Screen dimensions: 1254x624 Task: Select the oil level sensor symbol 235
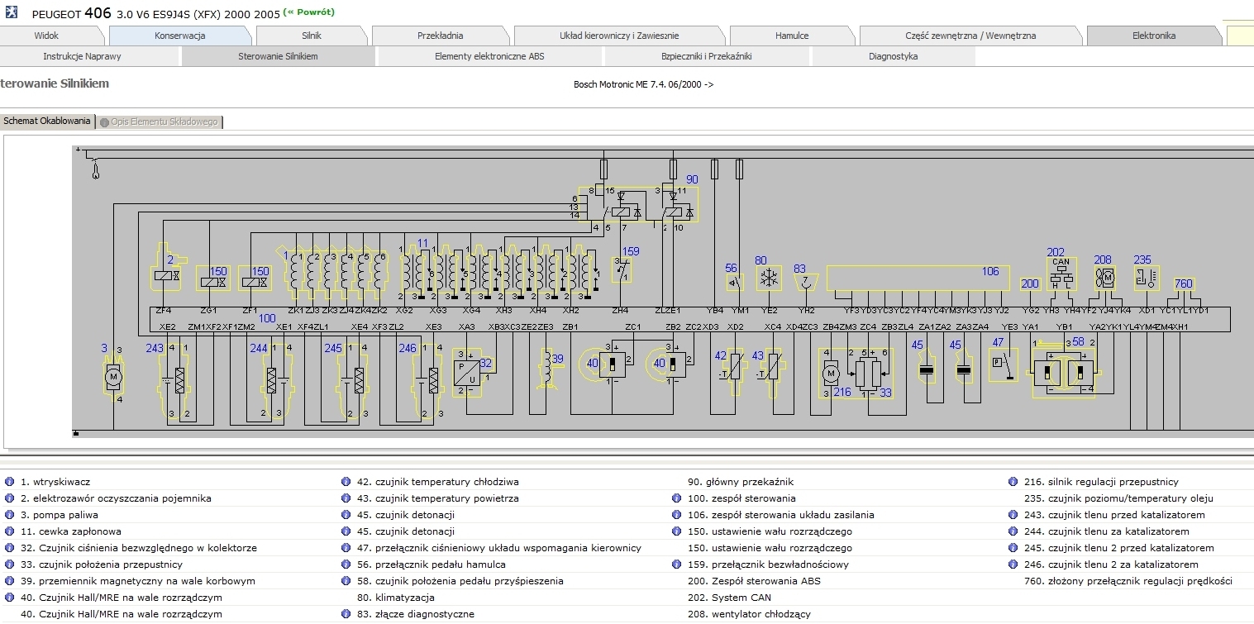pos(1146,279)
